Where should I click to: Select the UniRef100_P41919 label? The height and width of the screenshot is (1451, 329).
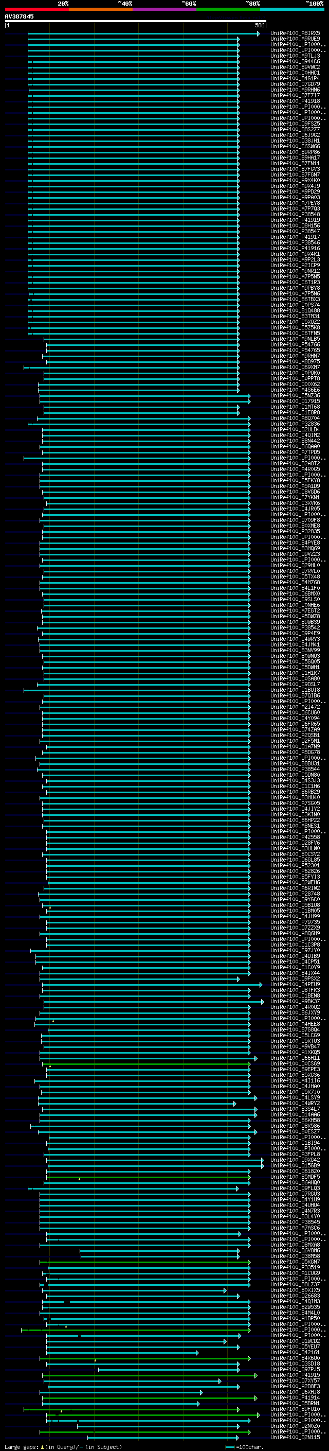tap(295, 220)
